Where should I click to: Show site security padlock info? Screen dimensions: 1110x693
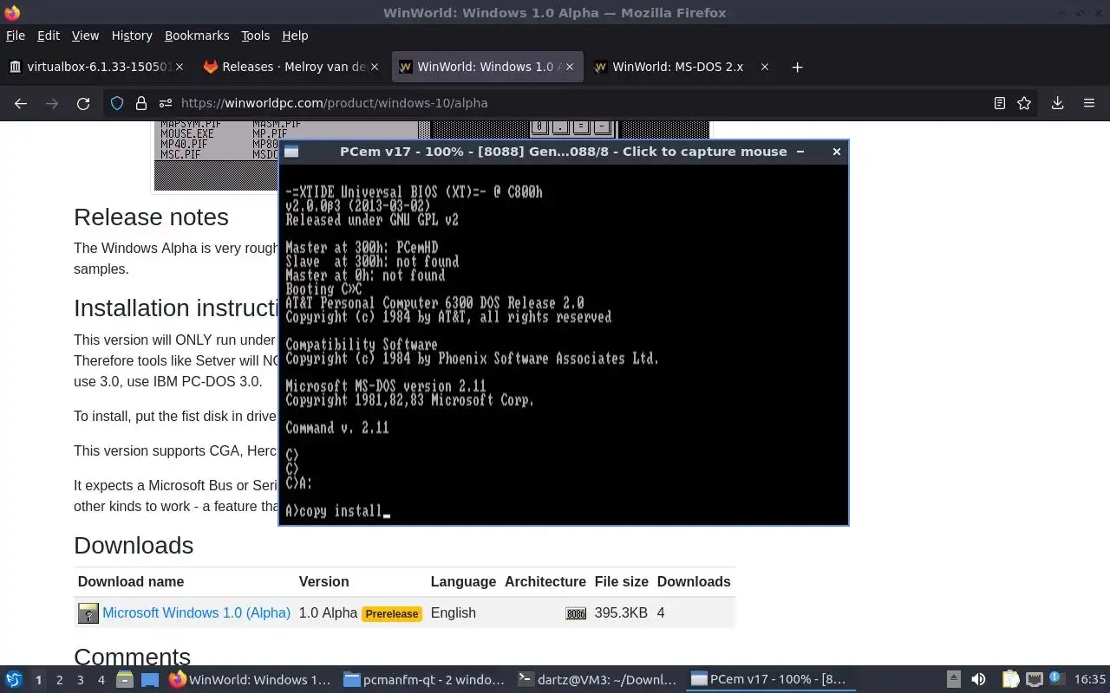(x=140, y=103)
